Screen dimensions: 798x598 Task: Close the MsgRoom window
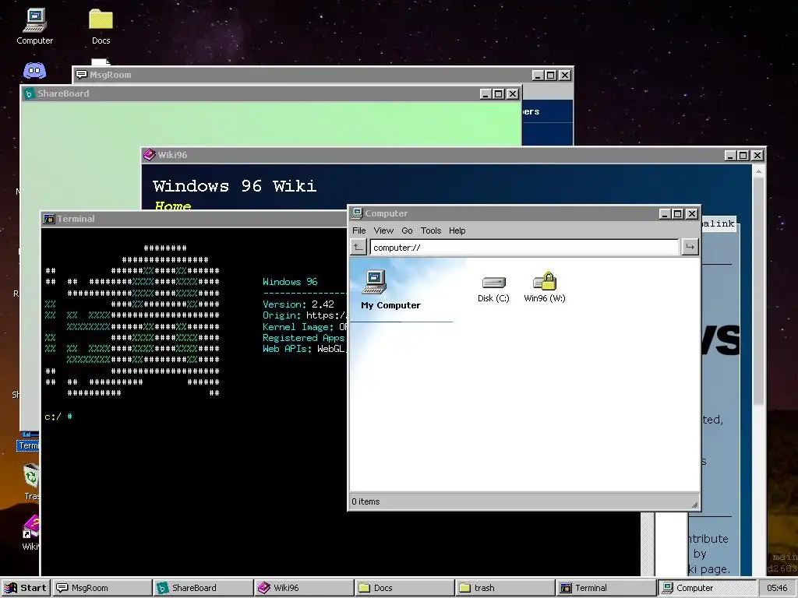[564, 76]
